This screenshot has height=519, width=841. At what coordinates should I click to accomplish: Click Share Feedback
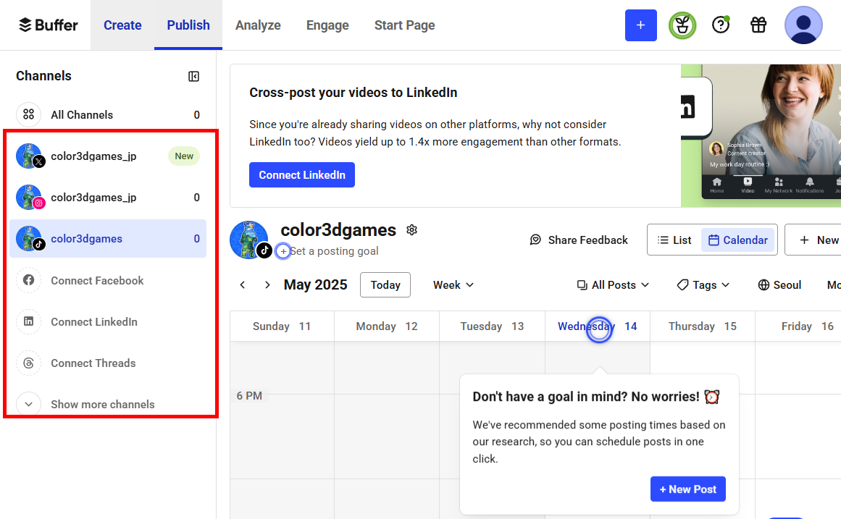(579, 240)
